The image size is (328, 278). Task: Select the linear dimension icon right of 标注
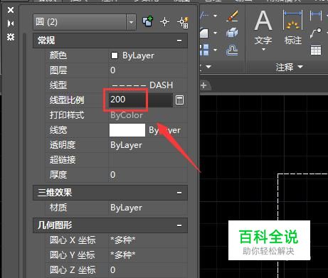pos(316,15)
